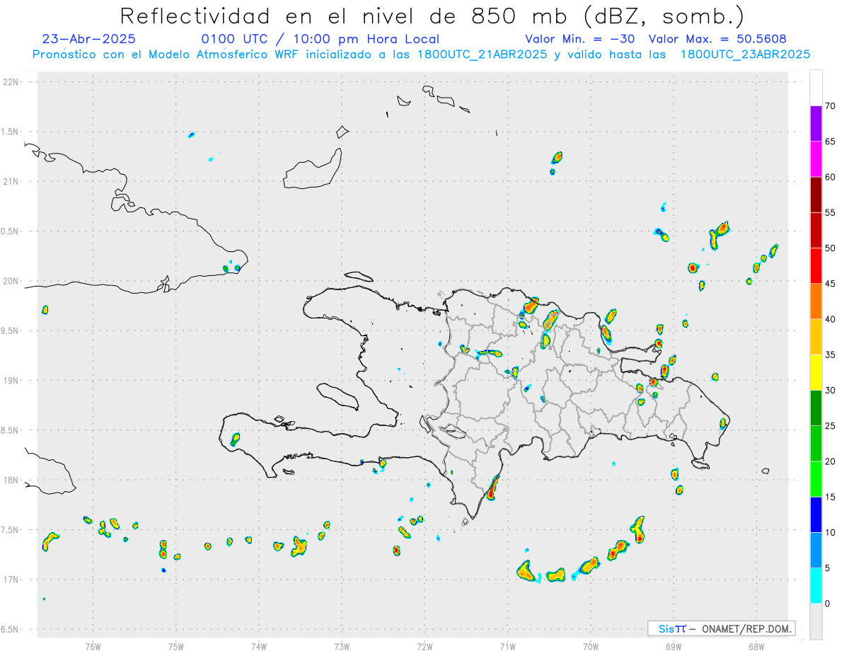
Task: Select the dark blue colorbar band between 10 and 15
Action: (816, 514)
